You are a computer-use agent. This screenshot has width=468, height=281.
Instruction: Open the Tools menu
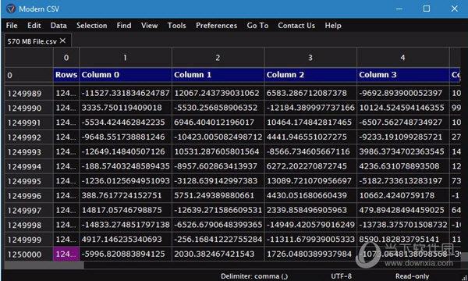click(x=177, y=26)
